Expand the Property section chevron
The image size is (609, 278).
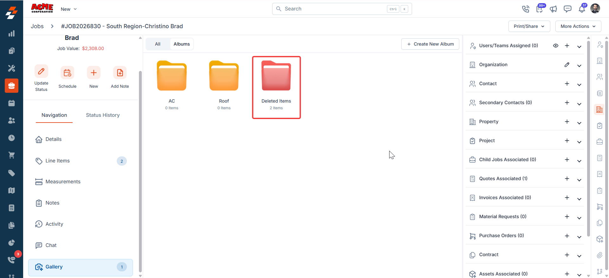(579, 123)
